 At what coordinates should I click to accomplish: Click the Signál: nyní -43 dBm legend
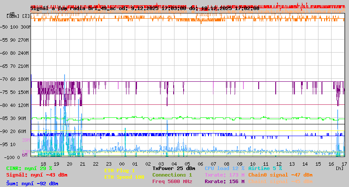(x=37, y=175)
